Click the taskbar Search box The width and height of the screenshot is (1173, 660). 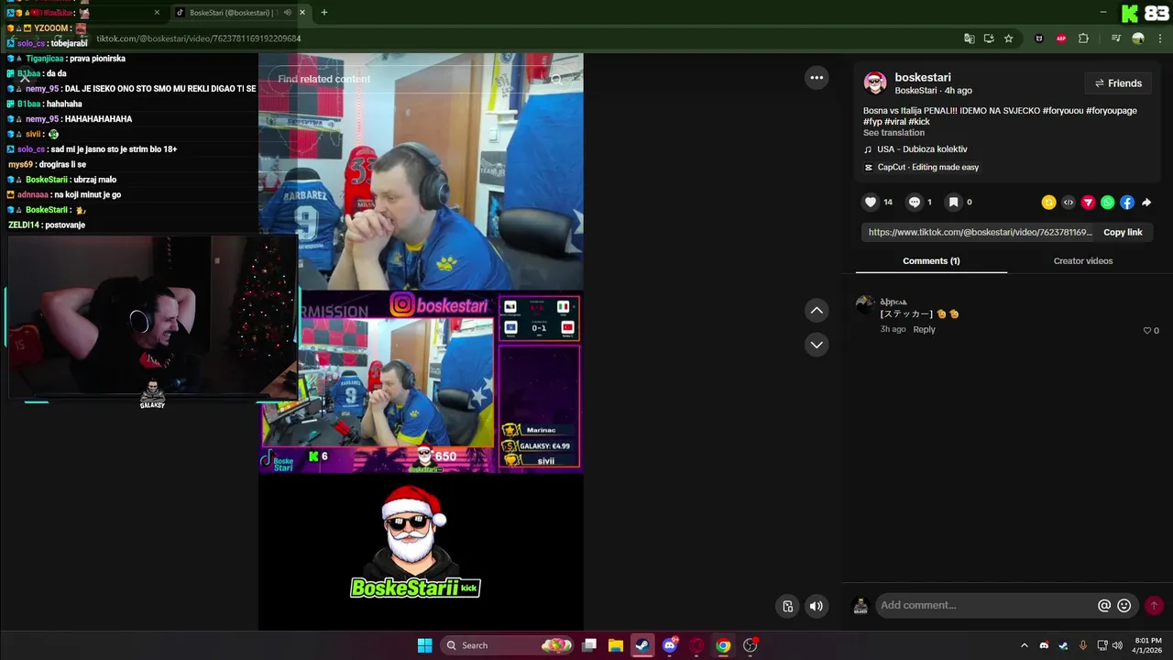click(x=507, y=645)
